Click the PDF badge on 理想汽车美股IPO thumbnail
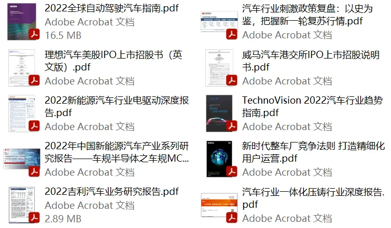Image resolution: width=391 pixels, height=228 pixels. (x=34, y=80)
